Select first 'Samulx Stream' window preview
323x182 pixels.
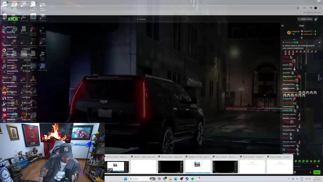click(x=171, y=164)
